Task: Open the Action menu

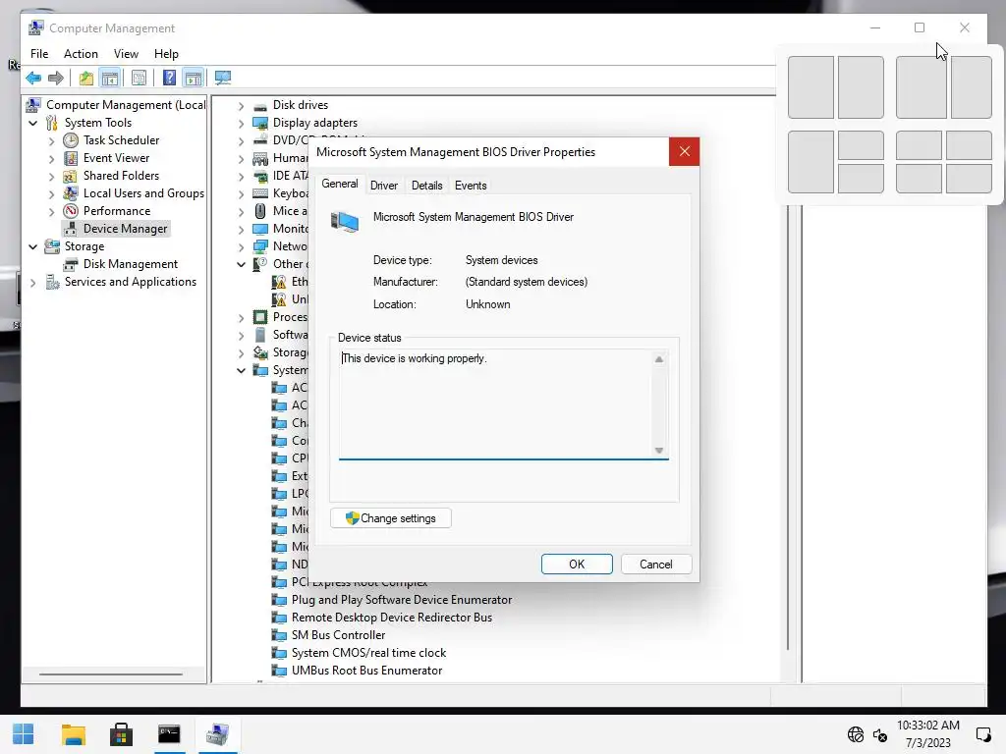Action: [81, 54]
